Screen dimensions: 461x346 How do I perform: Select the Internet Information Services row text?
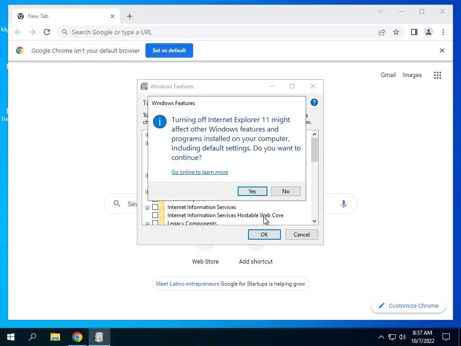[201, 207]
